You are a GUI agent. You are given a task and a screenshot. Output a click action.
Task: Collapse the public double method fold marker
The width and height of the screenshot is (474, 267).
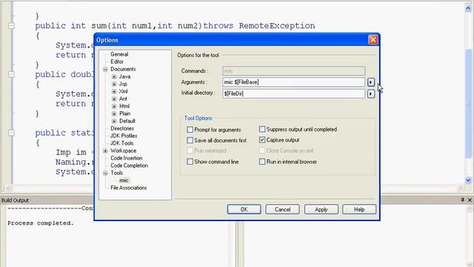click(11, 74)
